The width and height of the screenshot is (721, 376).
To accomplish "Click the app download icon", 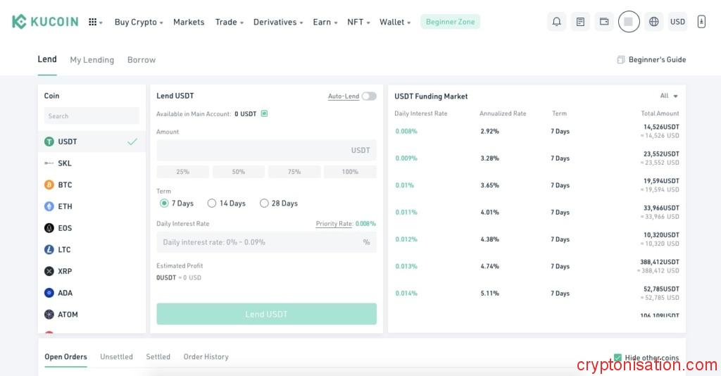I will (701, 22).
